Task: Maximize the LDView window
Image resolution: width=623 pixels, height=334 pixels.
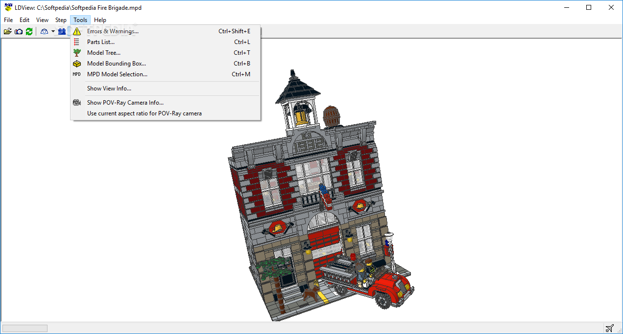Action: pyautogui.click(x=589, y=7)
